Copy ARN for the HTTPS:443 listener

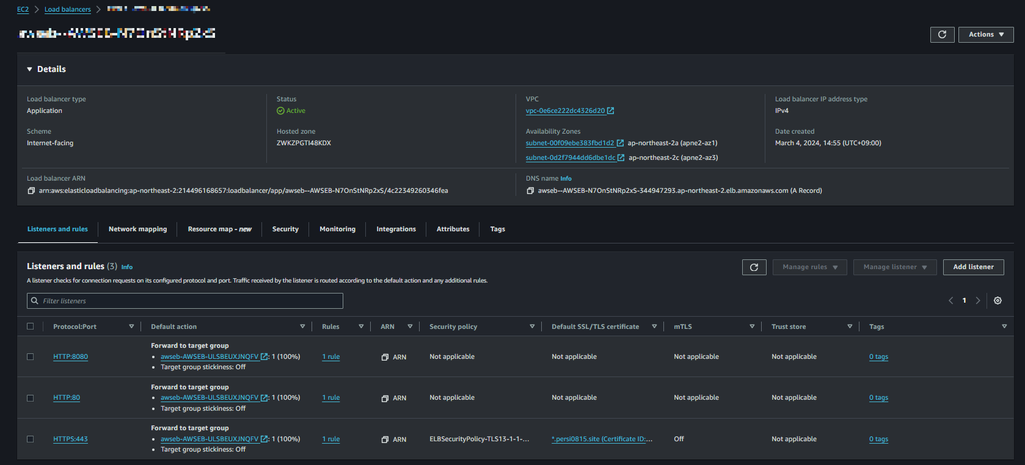coord(385,440)
